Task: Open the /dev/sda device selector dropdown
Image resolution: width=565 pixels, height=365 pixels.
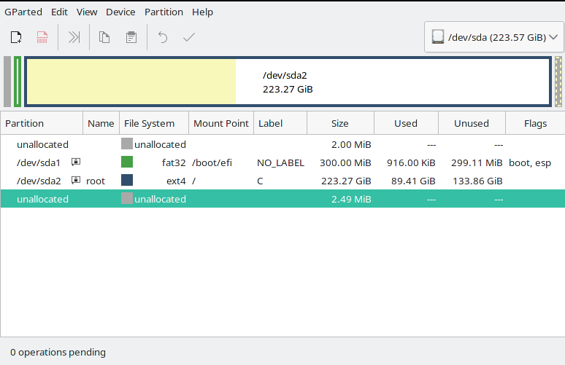Action: click(x=493, y=36)
